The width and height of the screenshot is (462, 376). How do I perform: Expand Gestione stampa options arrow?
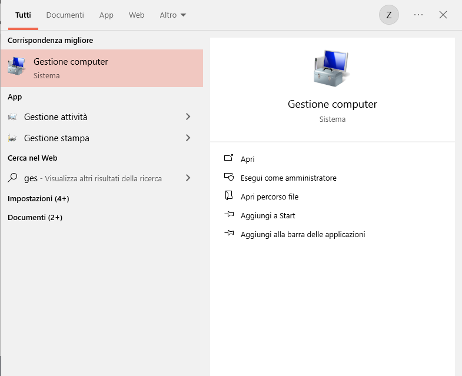[x=188, y=138]
